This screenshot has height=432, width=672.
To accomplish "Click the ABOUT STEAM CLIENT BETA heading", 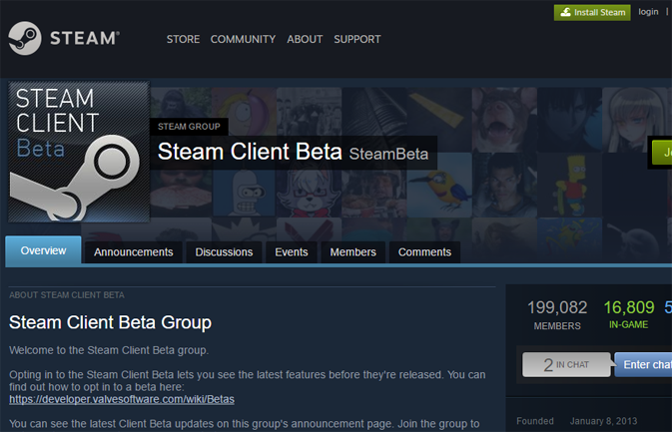I will click(67, 295).
